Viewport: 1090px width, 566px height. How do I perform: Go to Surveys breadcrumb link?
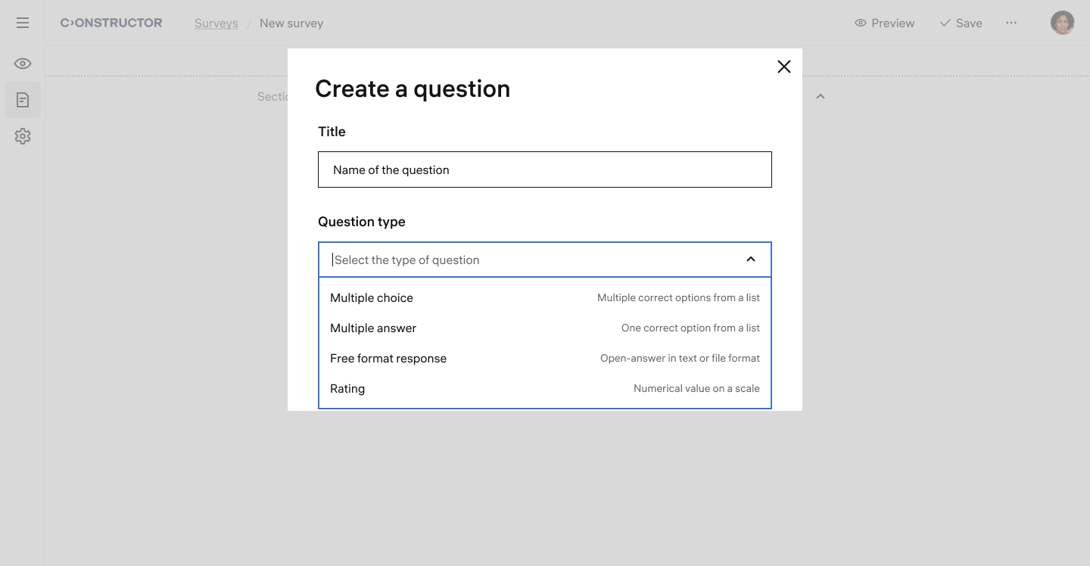(x=216, y=23)
